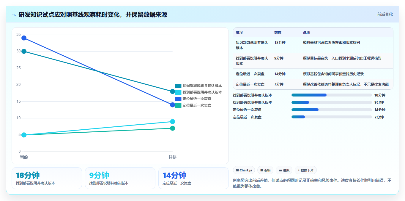Click the 目标 x-axis label
405x201 pixels.
pos(172,157)
